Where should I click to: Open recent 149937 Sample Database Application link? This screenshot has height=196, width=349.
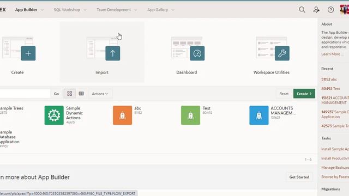coord(335,114)
